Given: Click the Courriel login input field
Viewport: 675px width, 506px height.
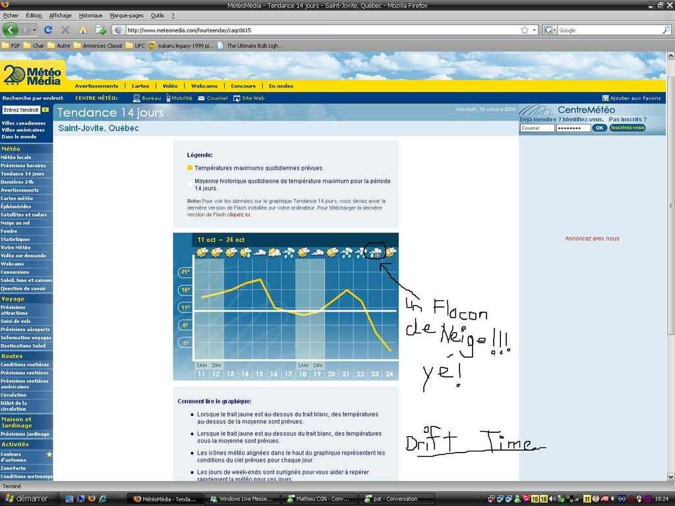Looking at the screenshot, I should pos(537,128).
